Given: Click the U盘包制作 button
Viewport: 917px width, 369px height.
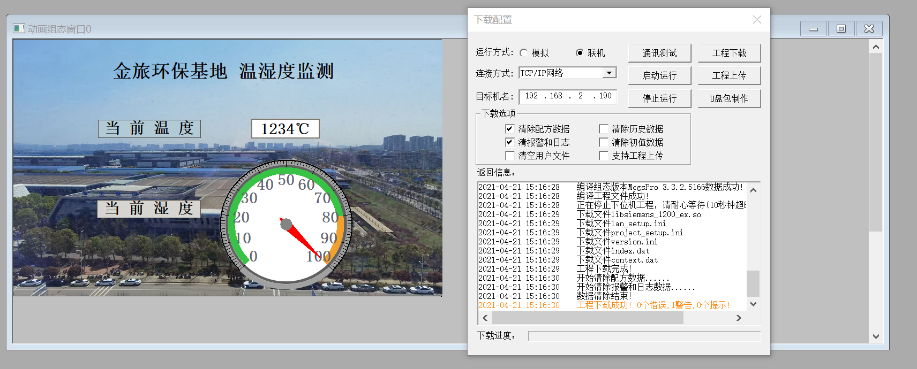Looking at the screenshot, I should coord(729,98).
